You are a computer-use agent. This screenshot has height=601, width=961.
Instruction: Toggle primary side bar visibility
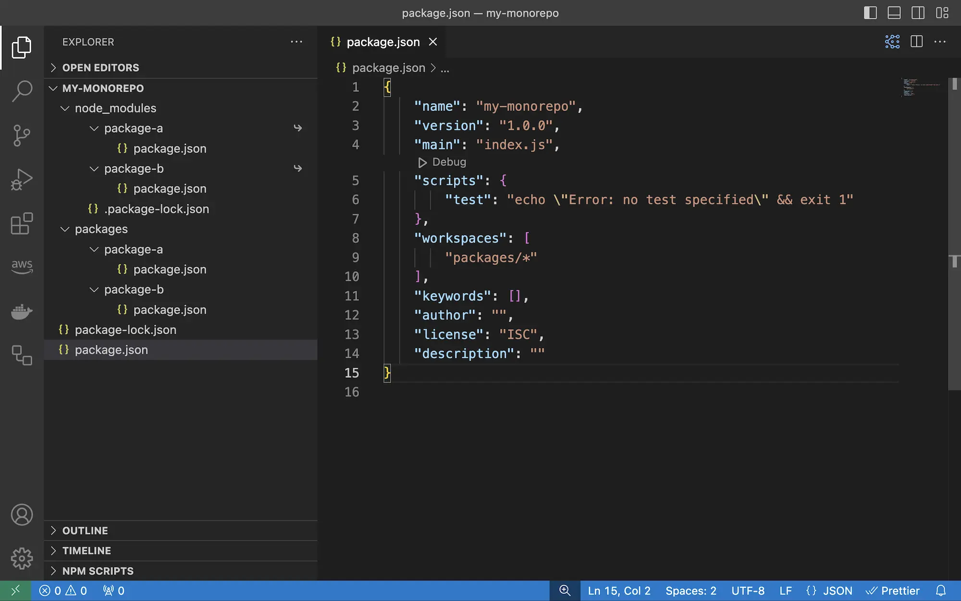[870, 13]
